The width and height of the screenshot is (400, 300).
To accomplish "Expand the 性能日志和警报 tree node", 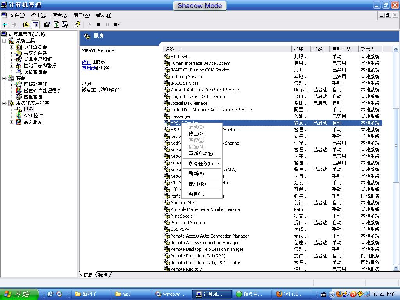I will click(x=11, y=66).
